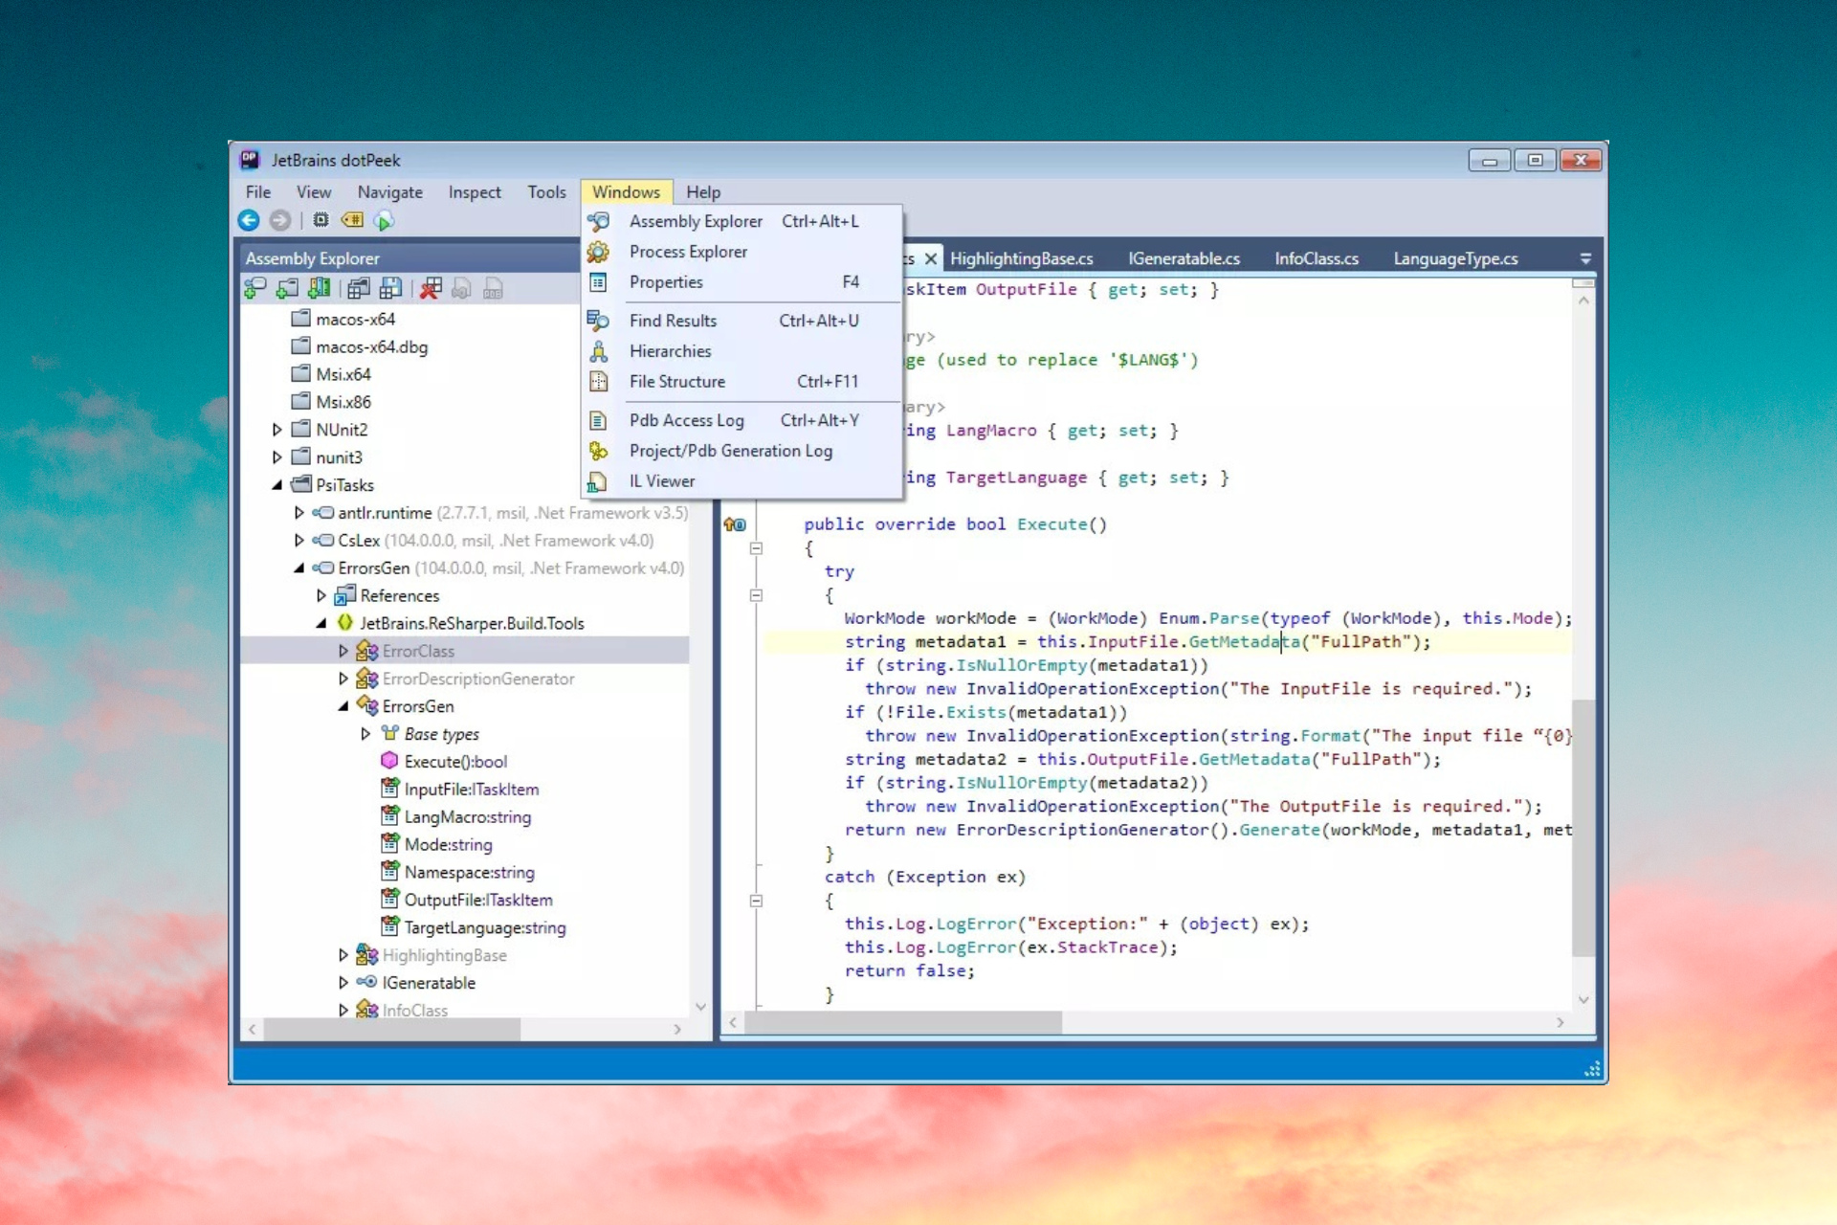Click the cloud run icon on the toolbar
The image size is (1837, 1225).
tap(385, 220)
